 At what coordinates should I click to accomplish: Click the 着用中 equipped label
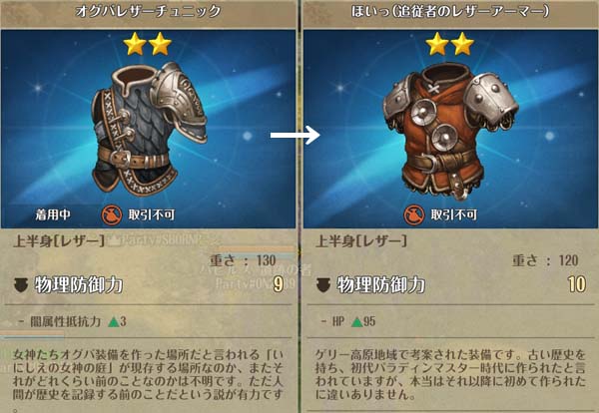[53, 214]
